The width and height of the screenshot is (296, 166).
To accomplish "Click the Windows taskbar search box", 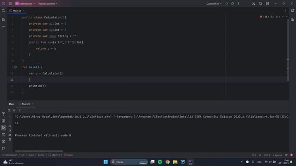I will click(129, 162).
